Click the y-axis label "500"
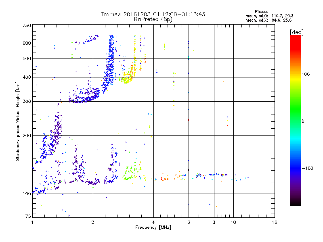The width and height of the screenshot is (323, 242). point(27,58)
